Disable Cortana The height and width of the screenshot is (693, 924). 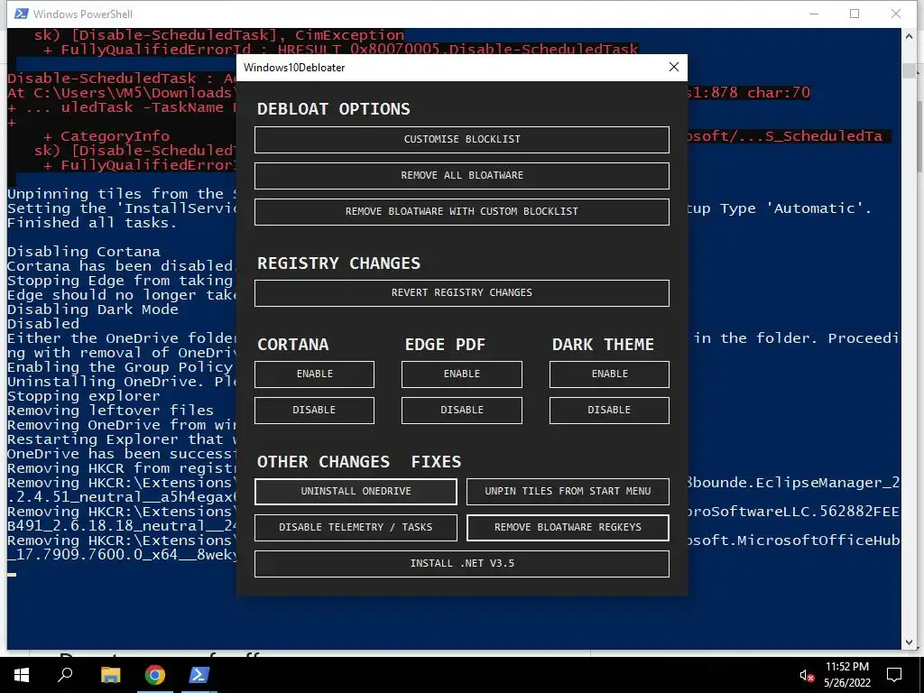(314, 411)
